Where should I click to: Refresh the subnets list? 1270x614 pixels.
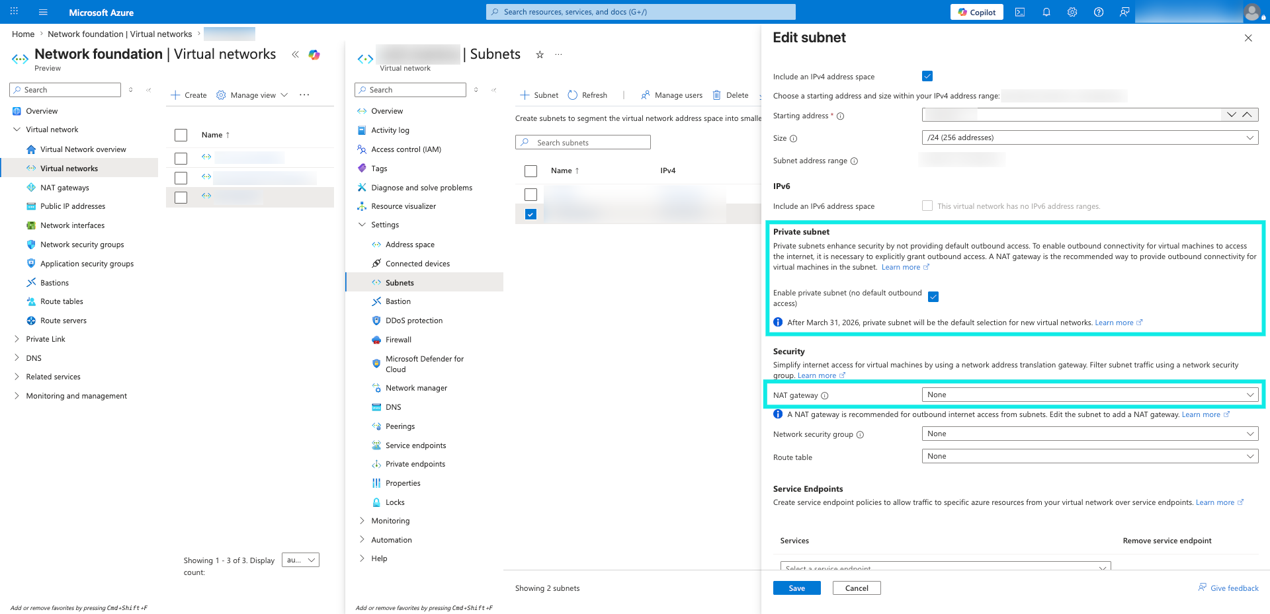coord(587,95)
